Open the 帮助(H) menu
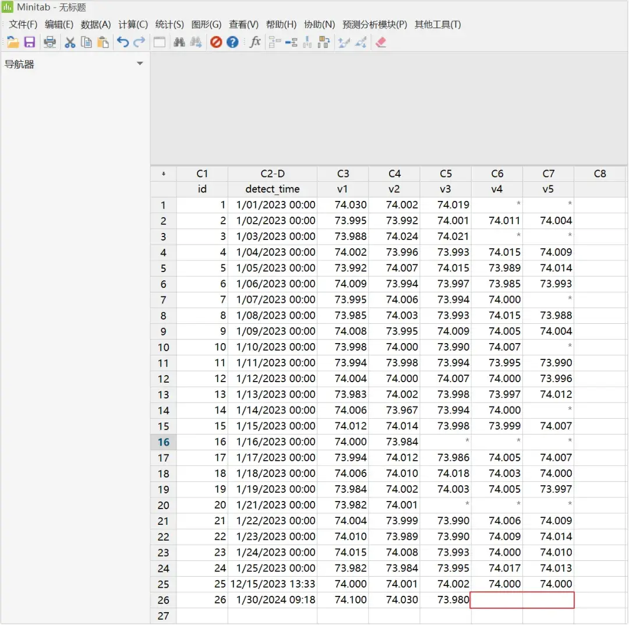629x625 pixels. click(281, 24)
